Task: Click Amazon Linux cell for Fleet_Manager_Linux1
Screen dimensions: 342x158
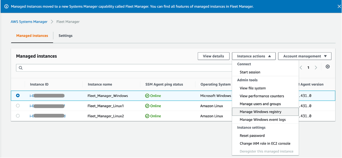Action: click(x=212, y=106)
